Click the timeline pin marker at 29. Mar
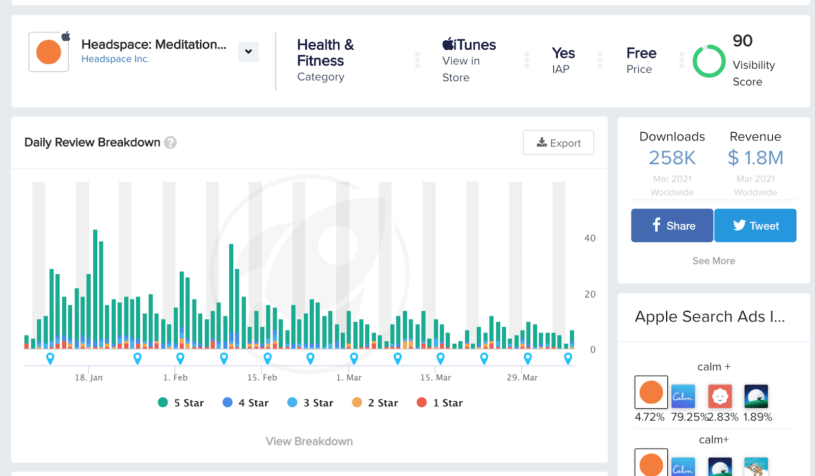 coord(528,358)
